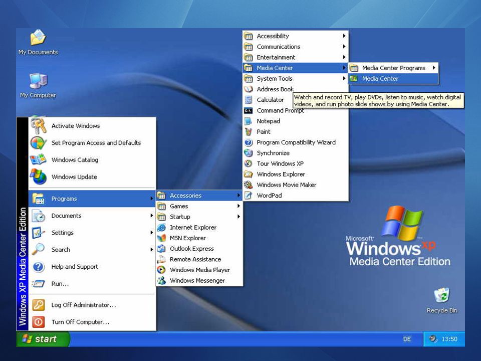This screenshot has width=481, height=361.
Task: Expand the Games submenu arrow
Action: (x=238, y=206)
